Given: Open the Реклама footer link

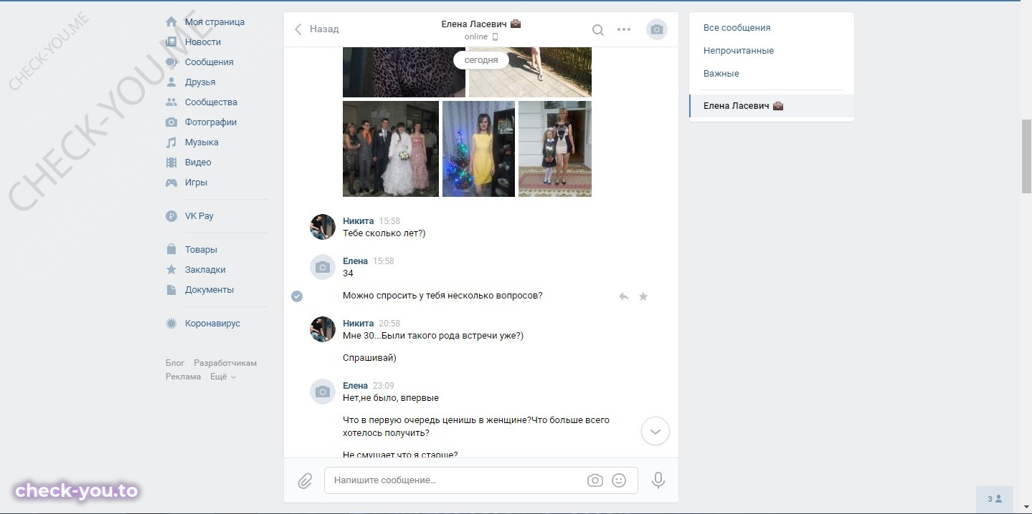Looking at the screenshot, I should pos(184,377).
